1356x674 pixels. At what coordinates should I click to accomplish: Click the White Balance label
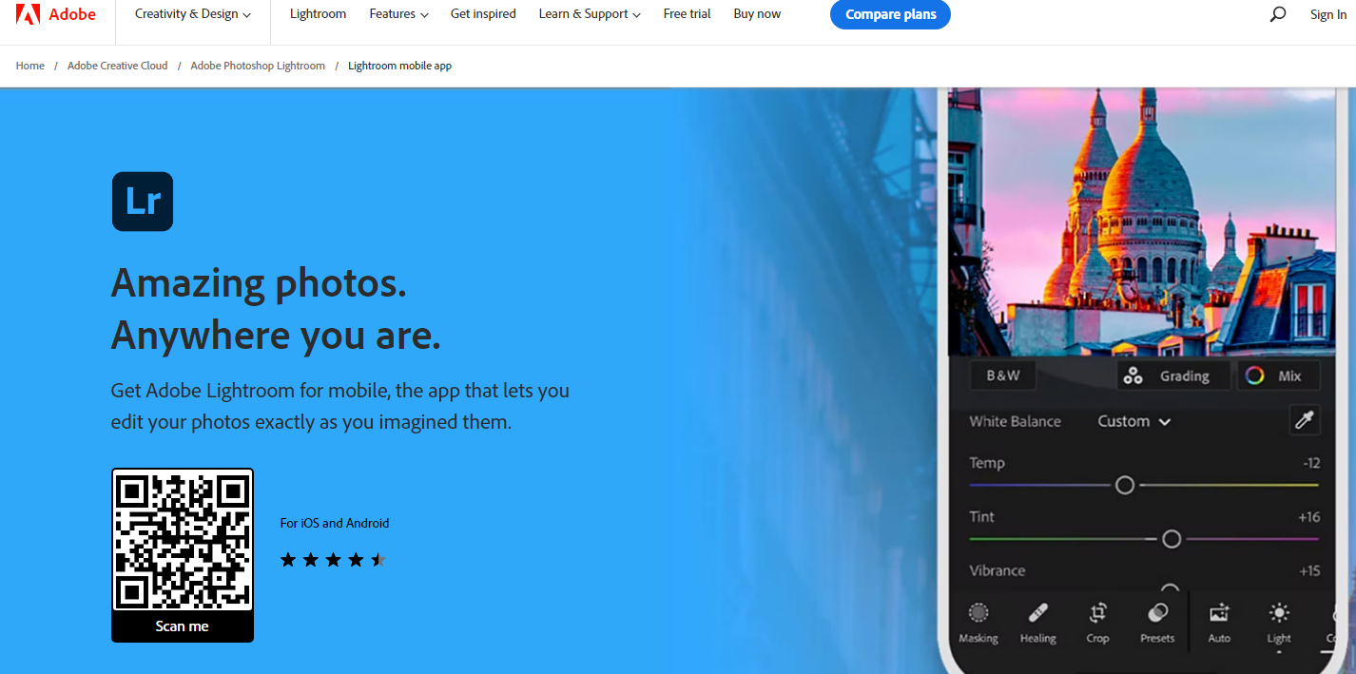point(1015,421)
